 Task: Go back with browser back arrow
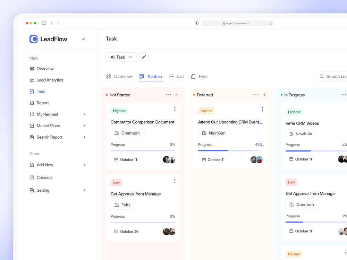pos(52,23)
